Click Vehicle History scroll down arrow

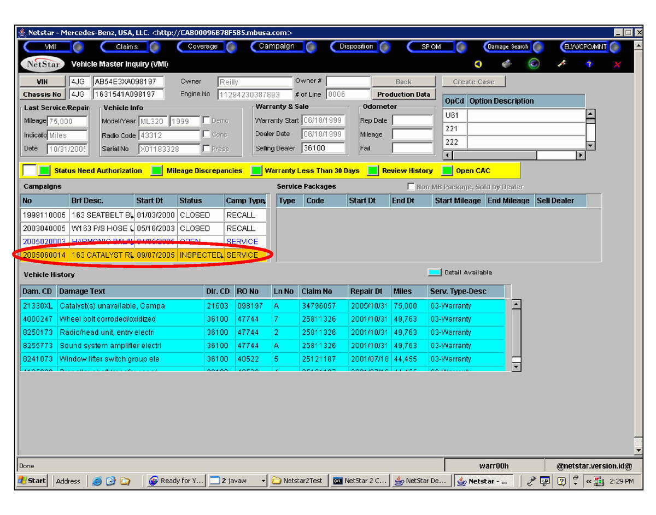pos(516,367)
